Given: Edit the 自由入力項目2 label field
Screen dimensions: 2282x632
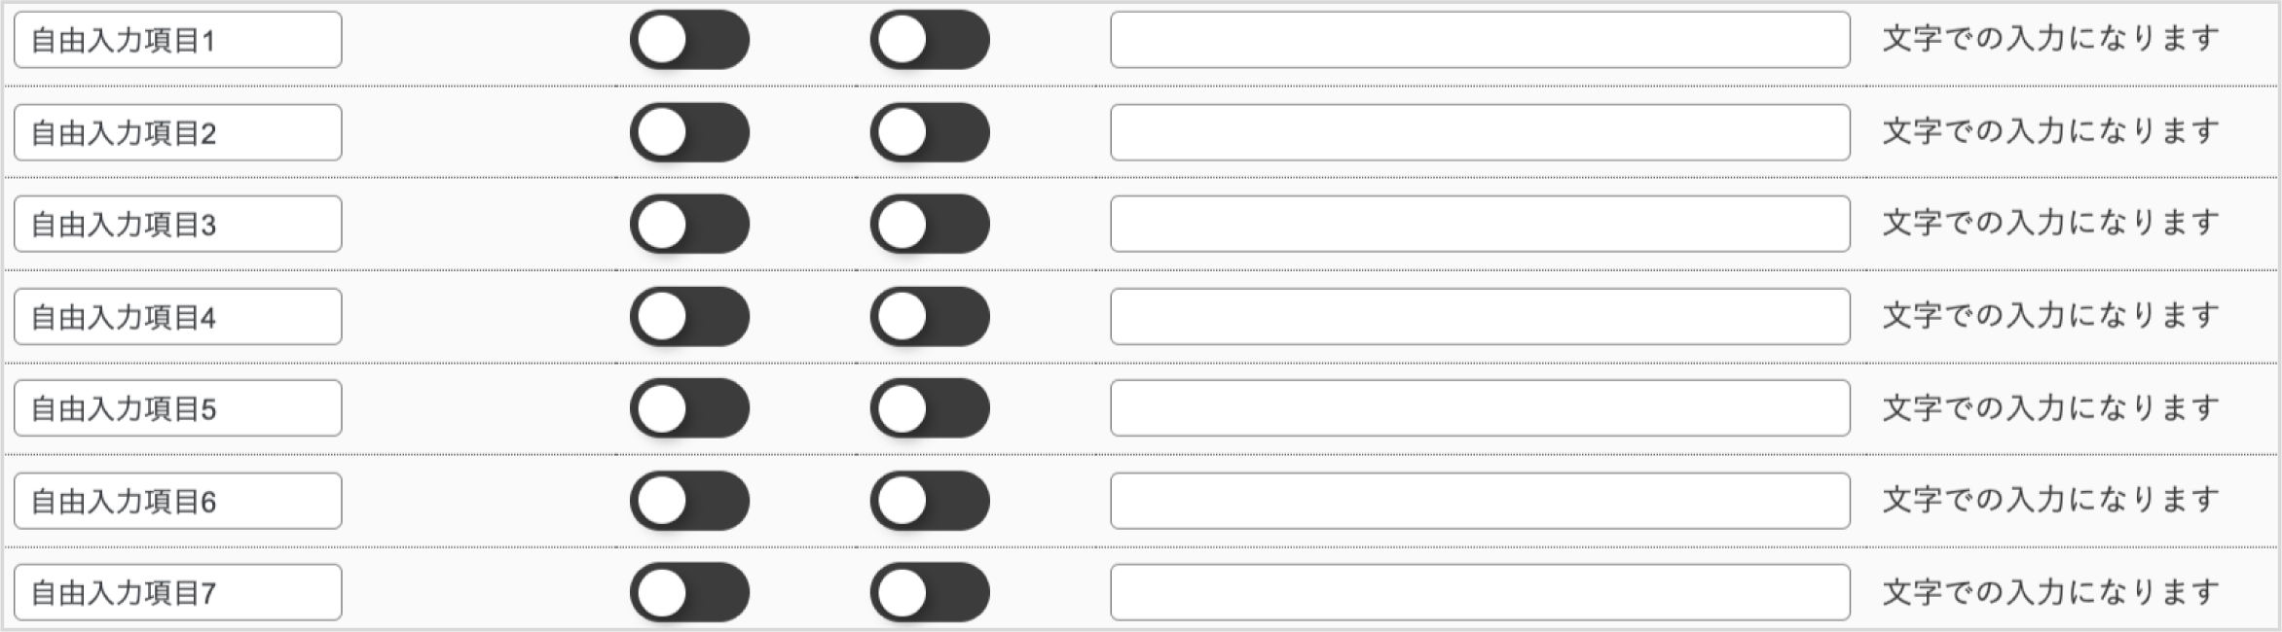Looking at the screenshot, I should [x=178, y=132].
